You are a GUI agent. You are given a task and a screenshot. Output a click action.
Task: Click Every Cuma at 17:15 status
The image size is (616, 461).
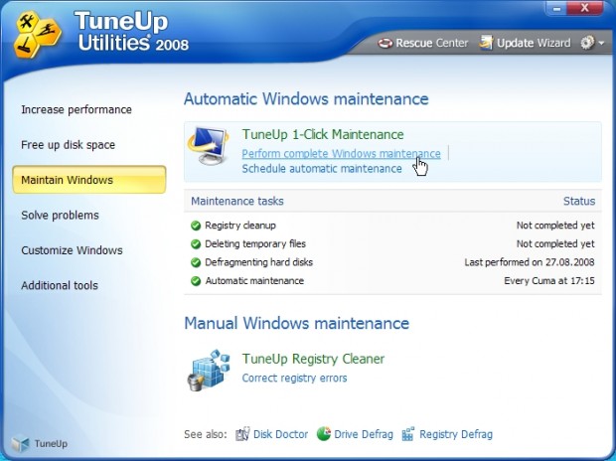(x=549, y=281)
